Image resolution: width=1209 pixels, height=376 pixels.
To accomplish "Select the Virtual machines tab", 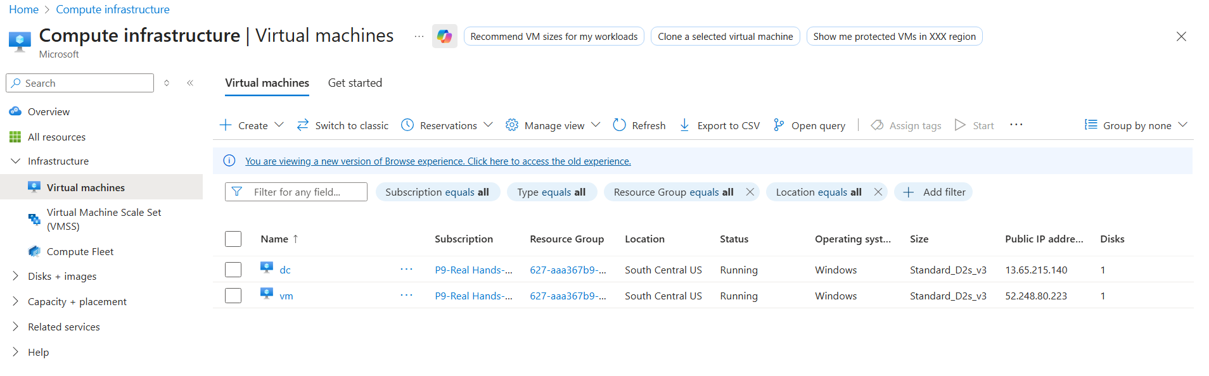I will pos(267,83).
